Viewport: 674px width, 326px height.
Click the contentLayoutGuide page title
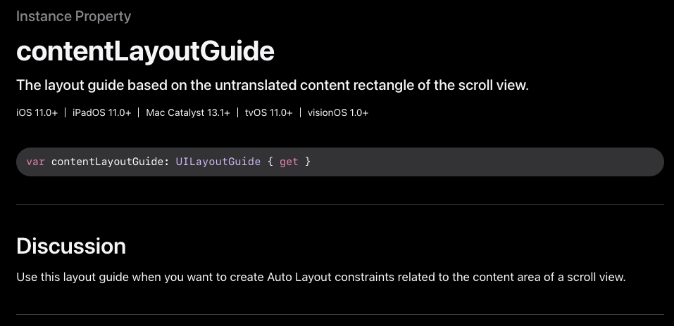tap(145, 51)
